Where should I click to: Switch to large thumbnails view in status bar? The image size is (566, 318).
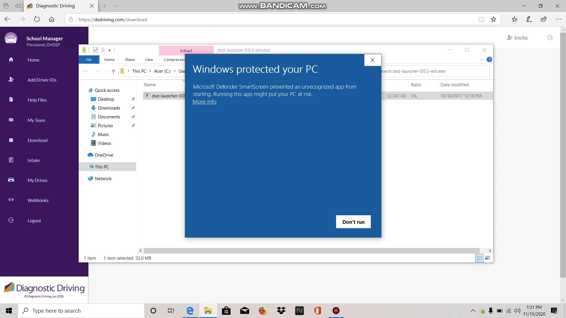click(488, 258)
